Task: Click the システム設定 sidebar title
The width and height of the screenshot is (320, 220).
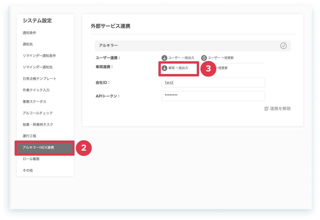Action: [37, 21]
